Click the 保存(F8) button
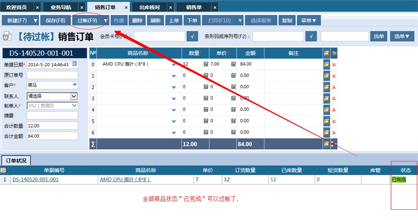 56,20
